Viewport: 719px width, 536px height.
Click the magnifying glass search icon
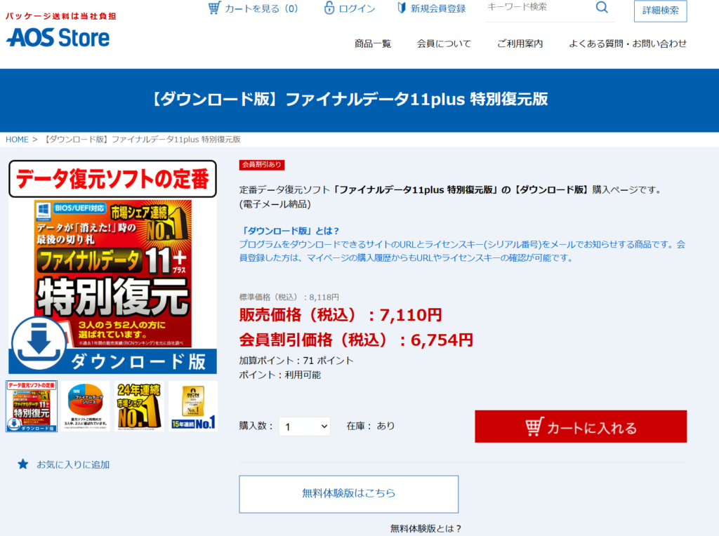(602, 8)
